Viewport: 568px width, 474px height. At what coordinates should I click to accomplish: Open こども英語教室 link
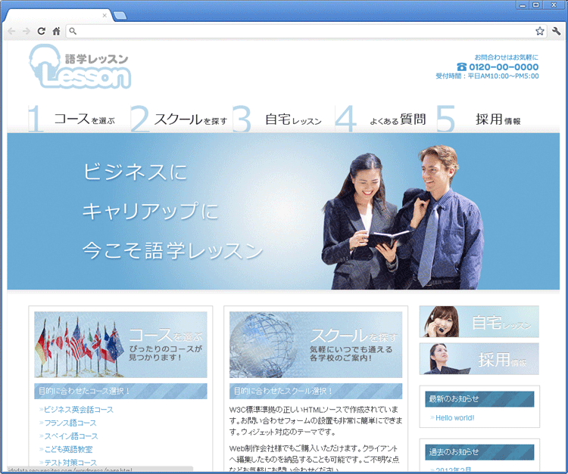tap(68, 449)
